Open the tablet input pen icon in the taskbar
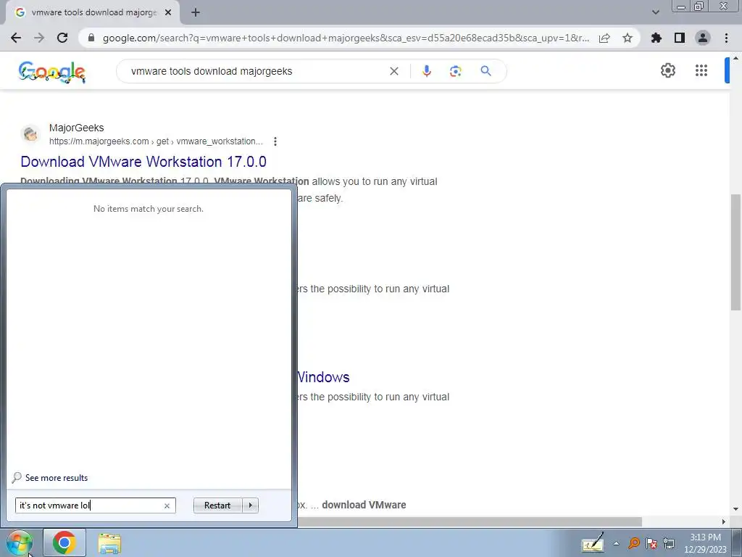 tap(592, 542)
